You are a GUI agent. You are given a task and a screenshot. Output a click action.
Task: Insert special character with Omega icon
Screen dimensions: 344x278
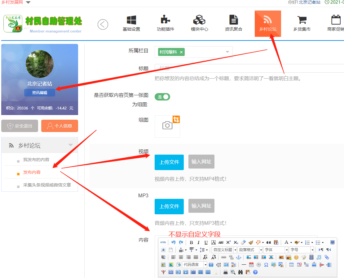click(266, 265)
